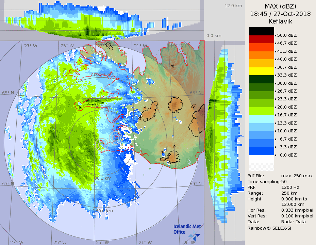The image size is (316, 245).
Task: Click the Rainbow SELEX-SI text
Action: 269,228
